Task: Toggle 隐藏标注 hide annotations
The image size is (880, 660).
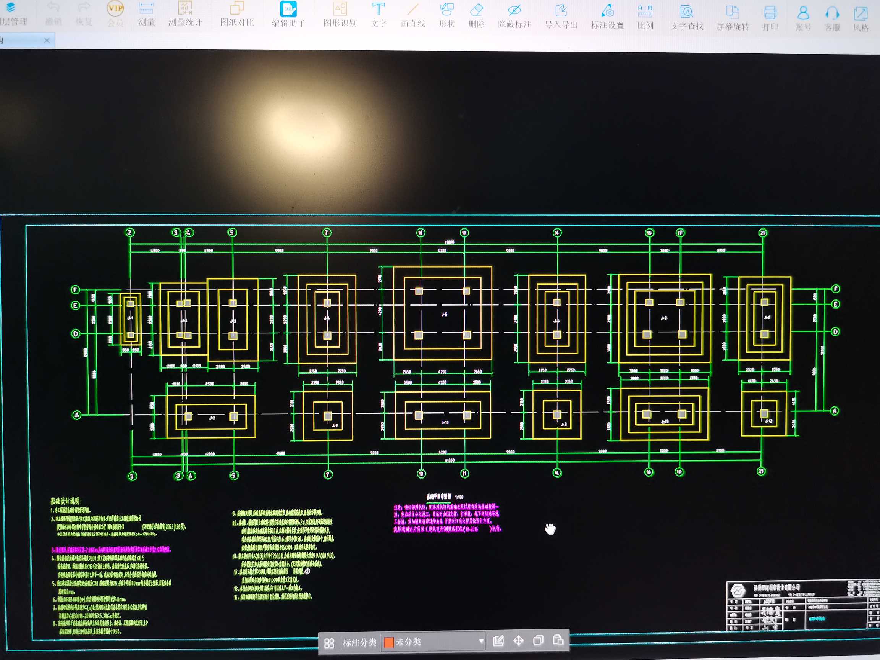Action: tap(514, 17)
